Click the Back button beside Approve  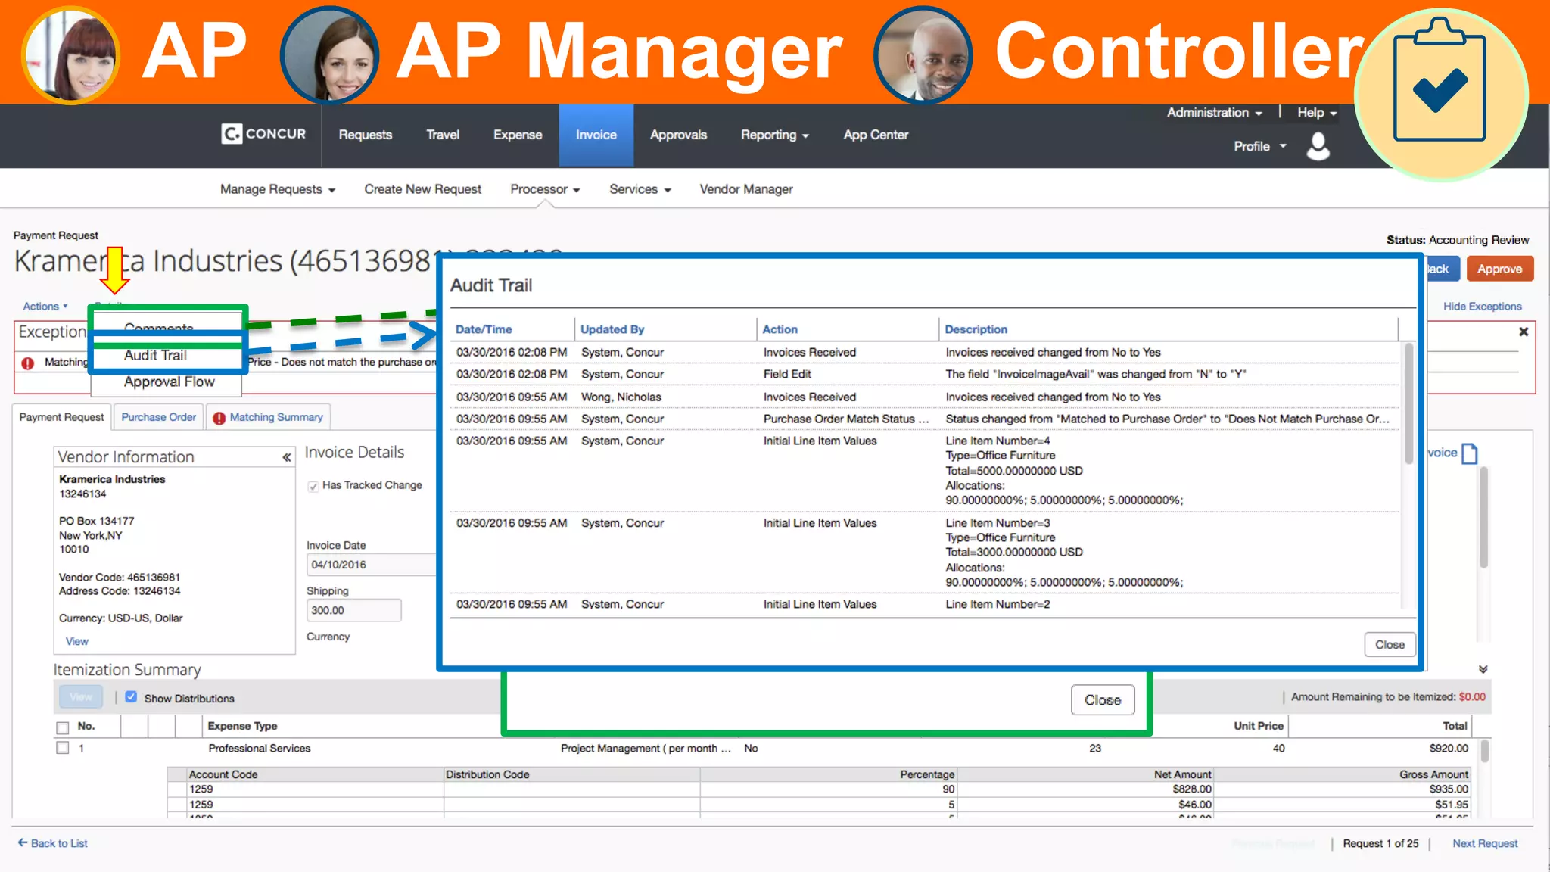click(1443, 269)
